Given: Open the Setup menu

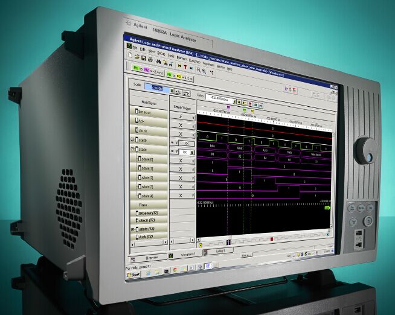Looking at the screenshot, I should [x=161, y=53].
